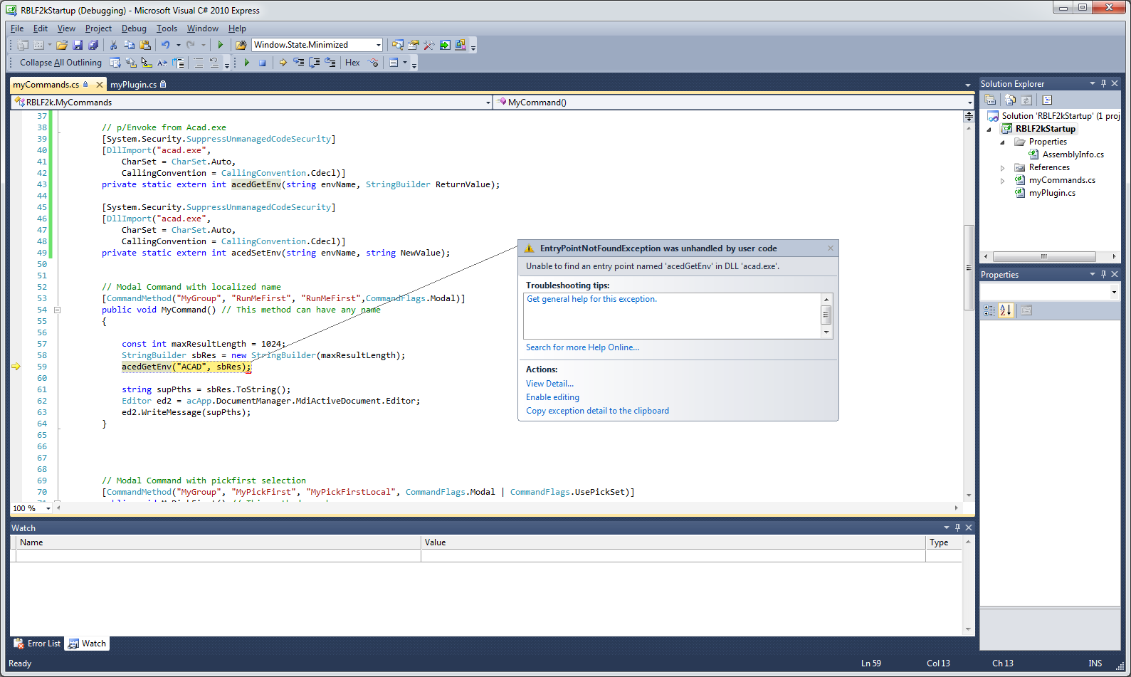Toggle auto-hide pin on Watch panel

pyautogui.click(x=957, y=528)
